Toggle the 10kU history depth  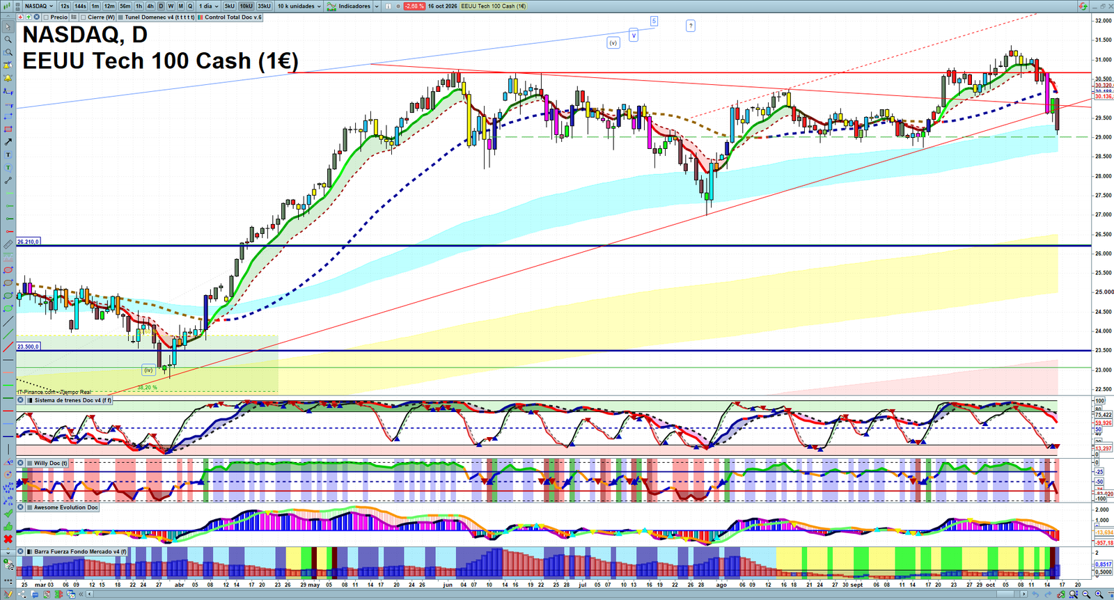coord(246,6)
